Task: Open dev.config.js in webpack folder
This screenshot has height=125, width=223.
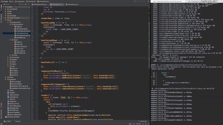Action: (x=15, y=82)
